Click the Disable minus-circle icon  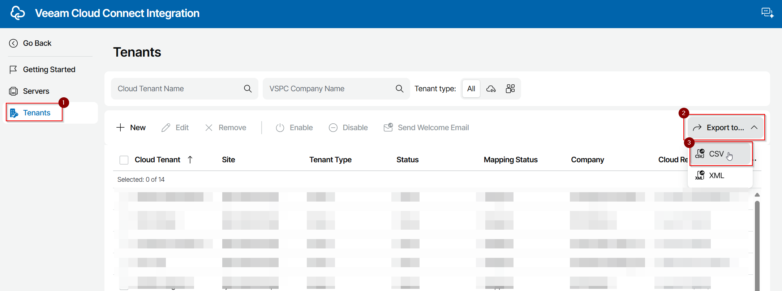[x=333, y=128]
